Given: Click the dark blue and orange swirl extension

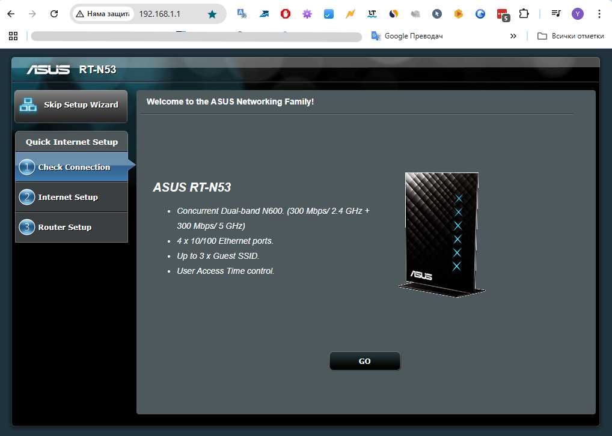Looking at the screenshot, I should point(394,14).
